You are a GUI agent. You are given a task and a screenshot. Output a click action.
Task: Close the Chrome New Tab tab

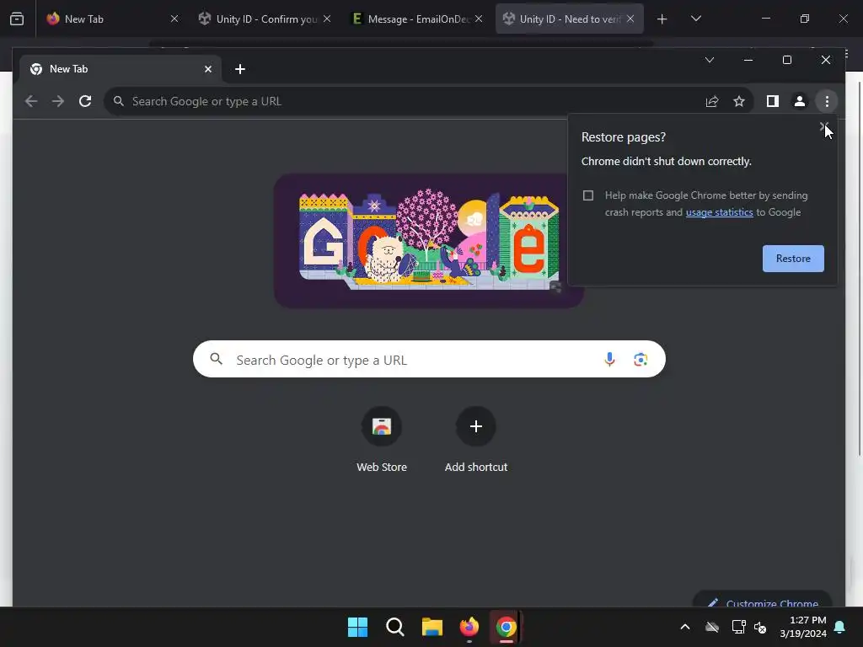tap(208, 69)
